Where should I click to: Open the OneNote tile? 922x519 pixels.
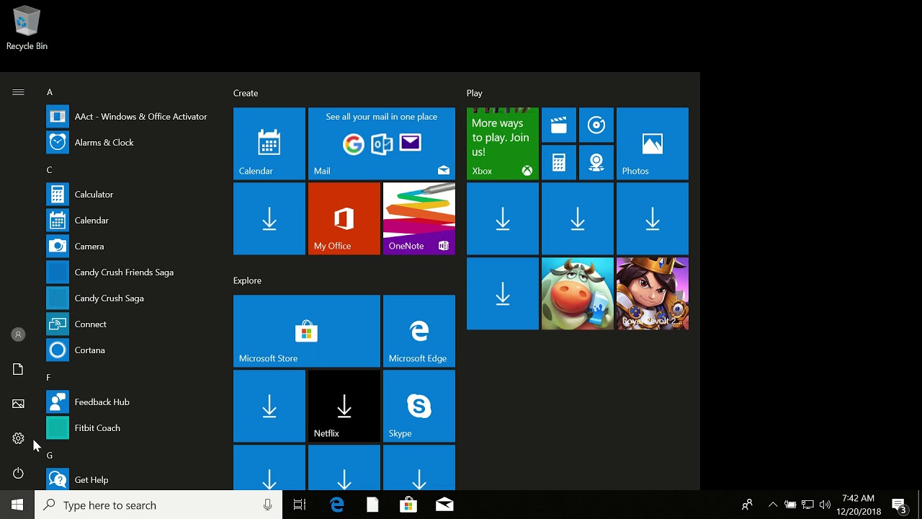419,218
